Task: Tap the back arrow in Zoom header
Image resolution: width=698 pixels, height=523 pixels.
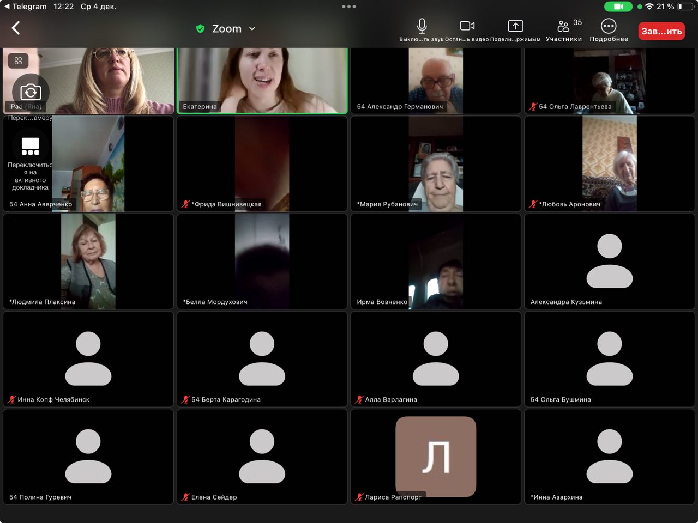Action: click(x=16, y=28)
